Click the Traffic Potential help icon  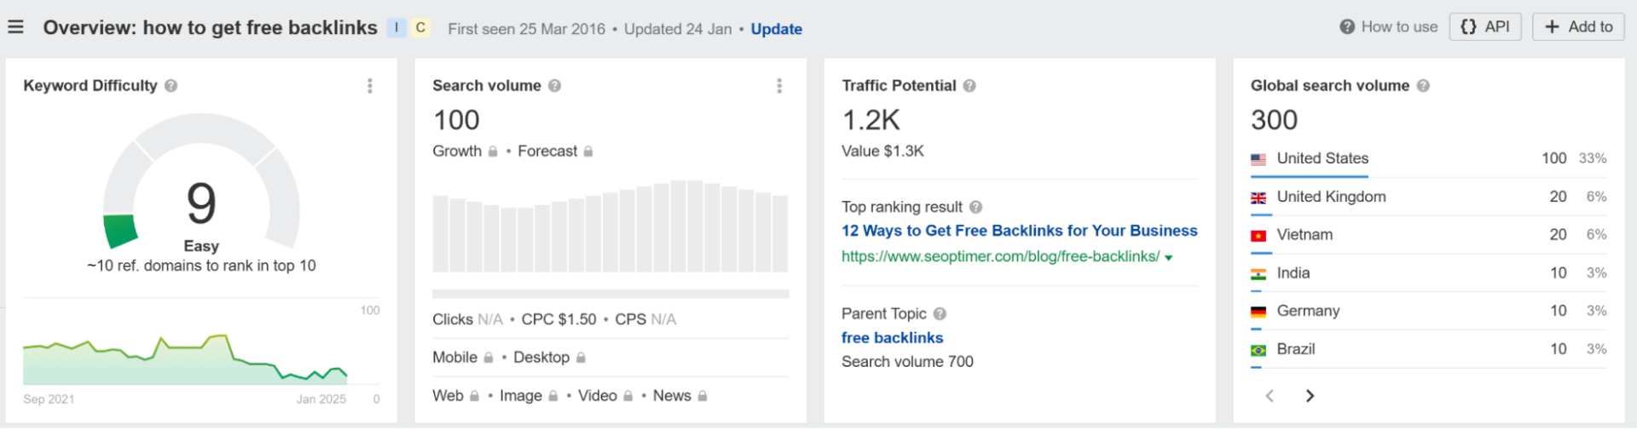[x=969, y=86]
